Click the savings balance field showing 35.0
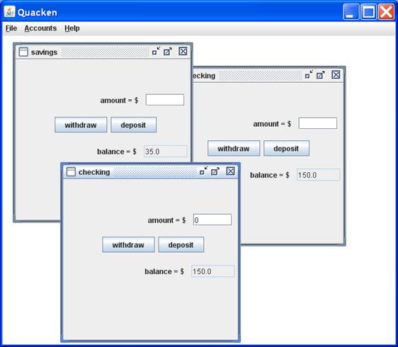Image resolution: width=398 pixels, height=347 pixels. [165, 152]
